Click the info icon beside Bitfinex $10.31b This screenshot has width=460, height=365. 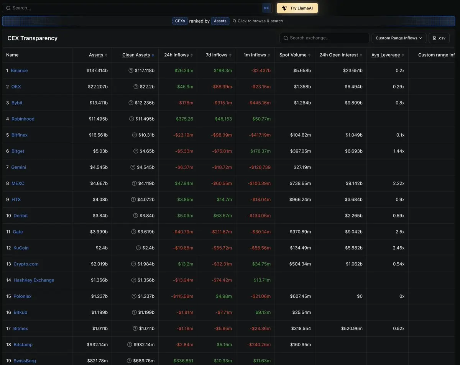[135, 135]
